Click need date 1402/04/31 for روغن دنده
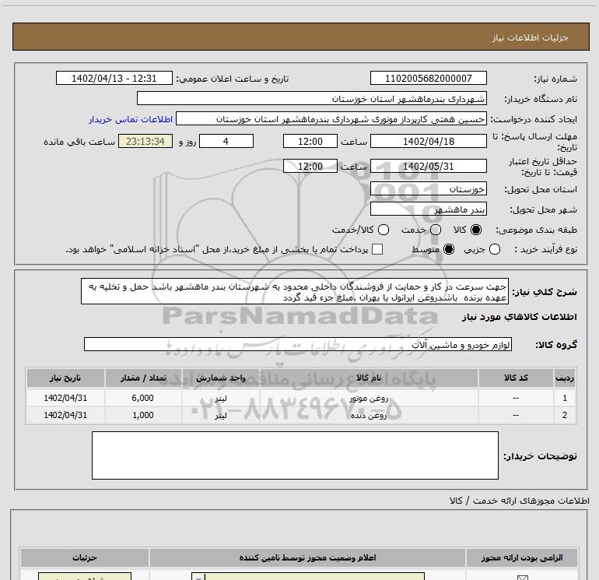This screenshot has height=580, width=599. click(x=65, y=415)
